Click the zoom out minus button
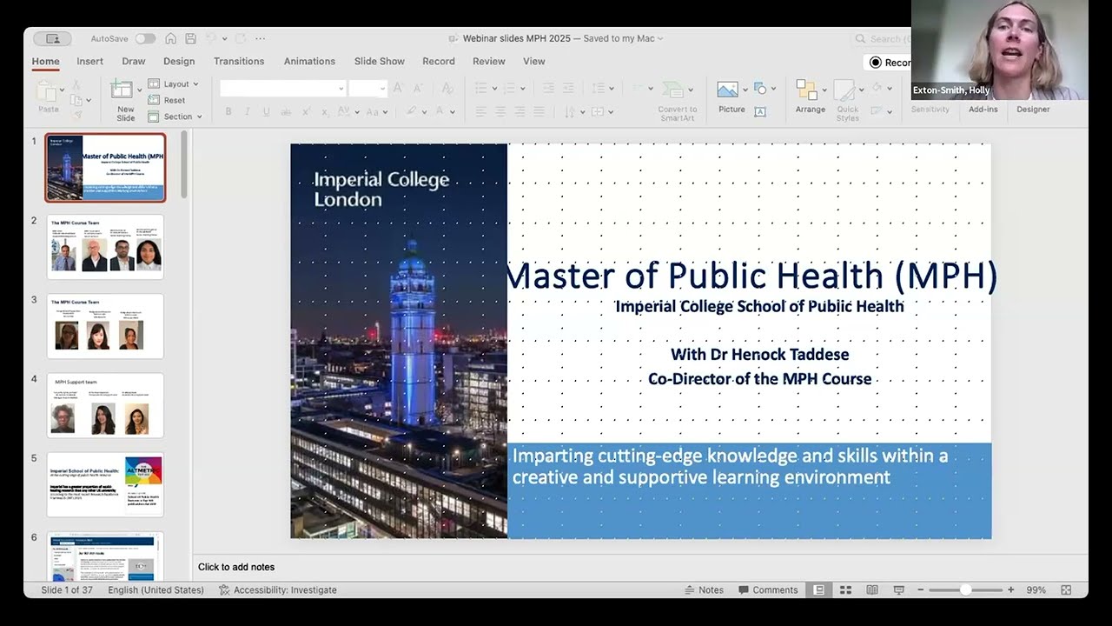1112x626 pixels. (x=921, y=589)
